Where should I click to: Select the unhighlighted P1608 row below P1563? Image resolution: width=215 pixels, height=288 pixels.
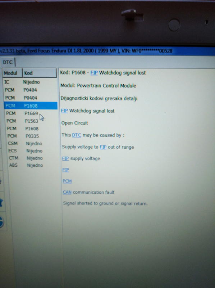click(x=31, y=129)
